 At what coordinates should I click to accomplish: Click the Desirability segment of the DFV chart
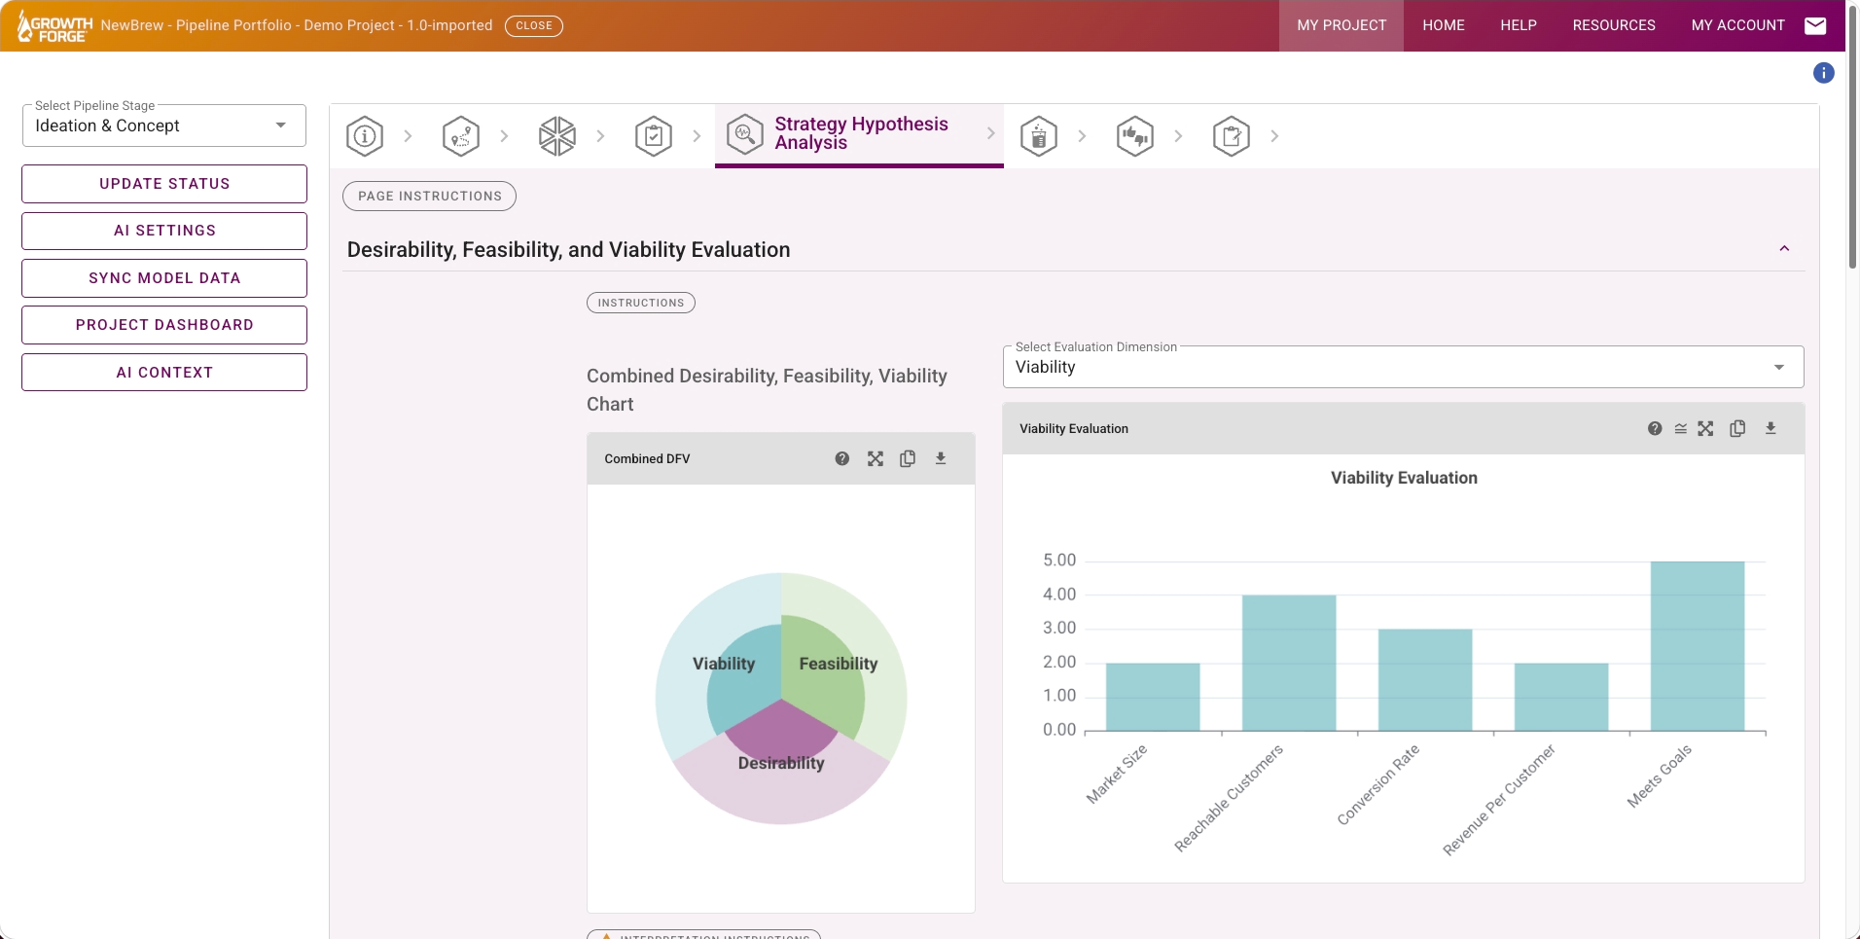point(781,732)
